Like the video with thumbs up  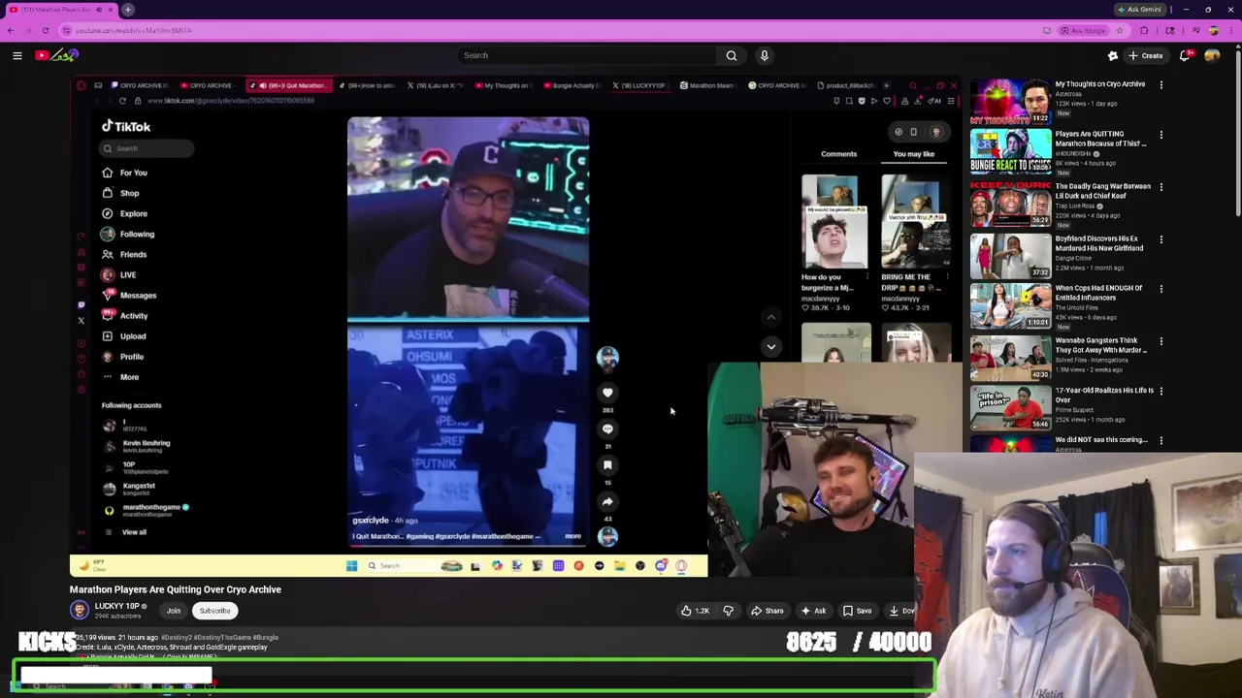(x=694, y=611)
